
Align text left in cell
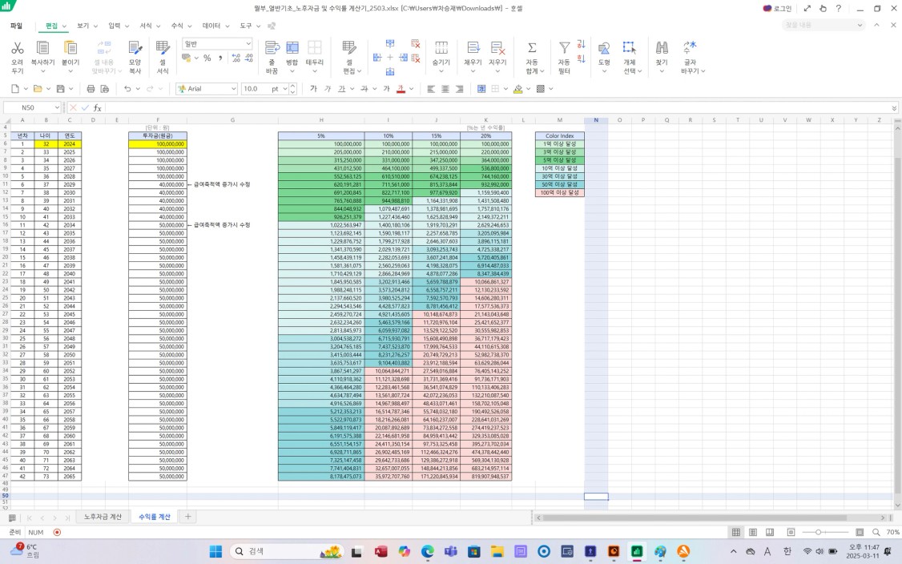(431, 89)
